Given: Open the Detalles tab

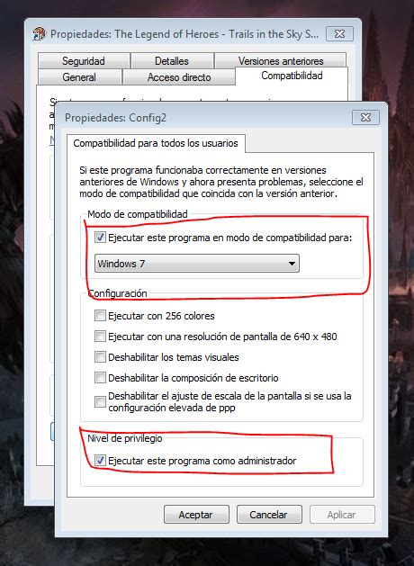Looking at the screenshot, I should pyautogui.click(x=172, y=60).
